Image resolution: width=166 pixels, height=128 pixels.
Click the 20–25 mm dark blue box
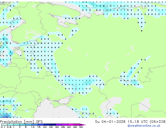47,125
